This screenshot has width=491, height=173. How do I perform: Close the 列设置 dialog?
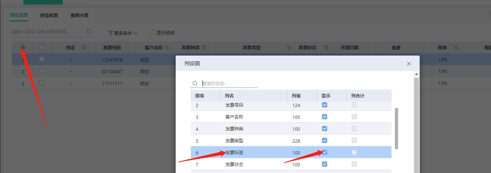409,64
